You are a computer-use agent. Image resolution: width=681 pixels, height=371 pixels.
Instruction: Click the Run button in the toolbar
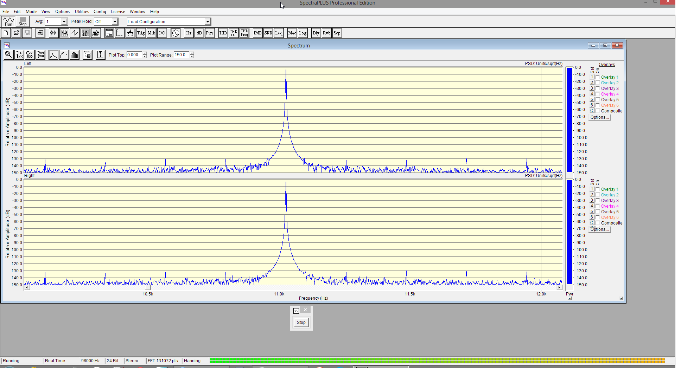point(8,22)
